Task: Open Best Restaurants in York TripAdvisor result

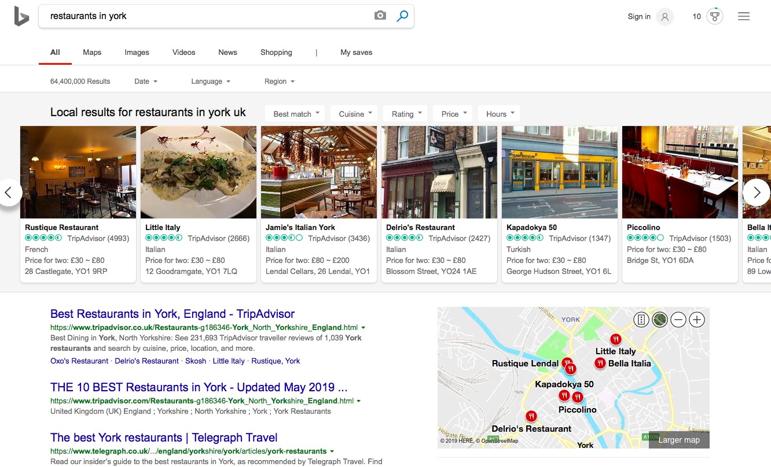Action: pos(172,314)
